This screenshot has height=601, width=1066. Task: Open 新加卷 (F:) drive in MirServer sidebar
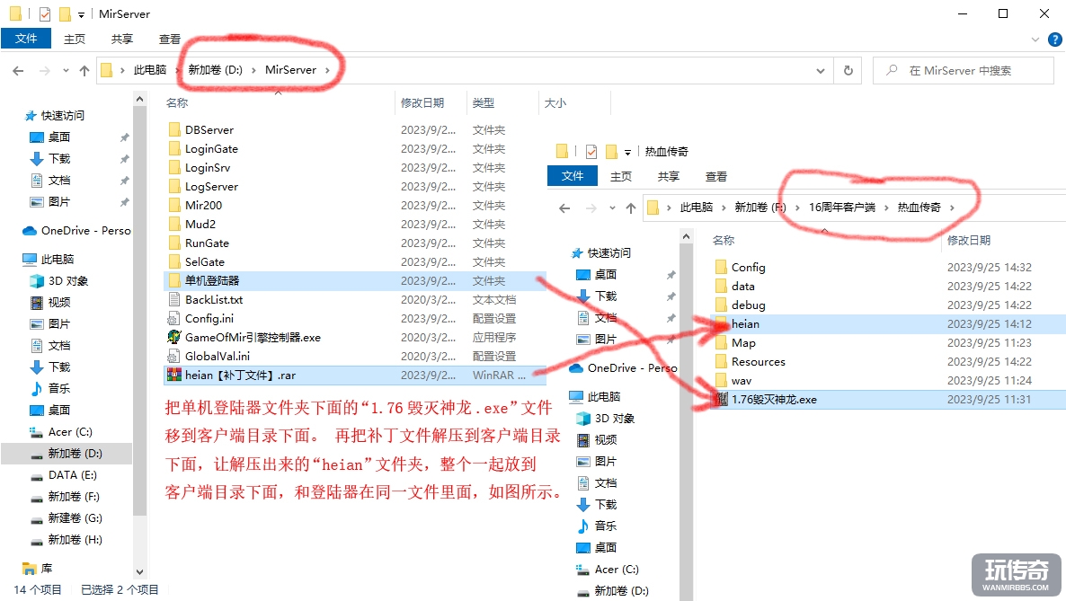coord(74,496)
